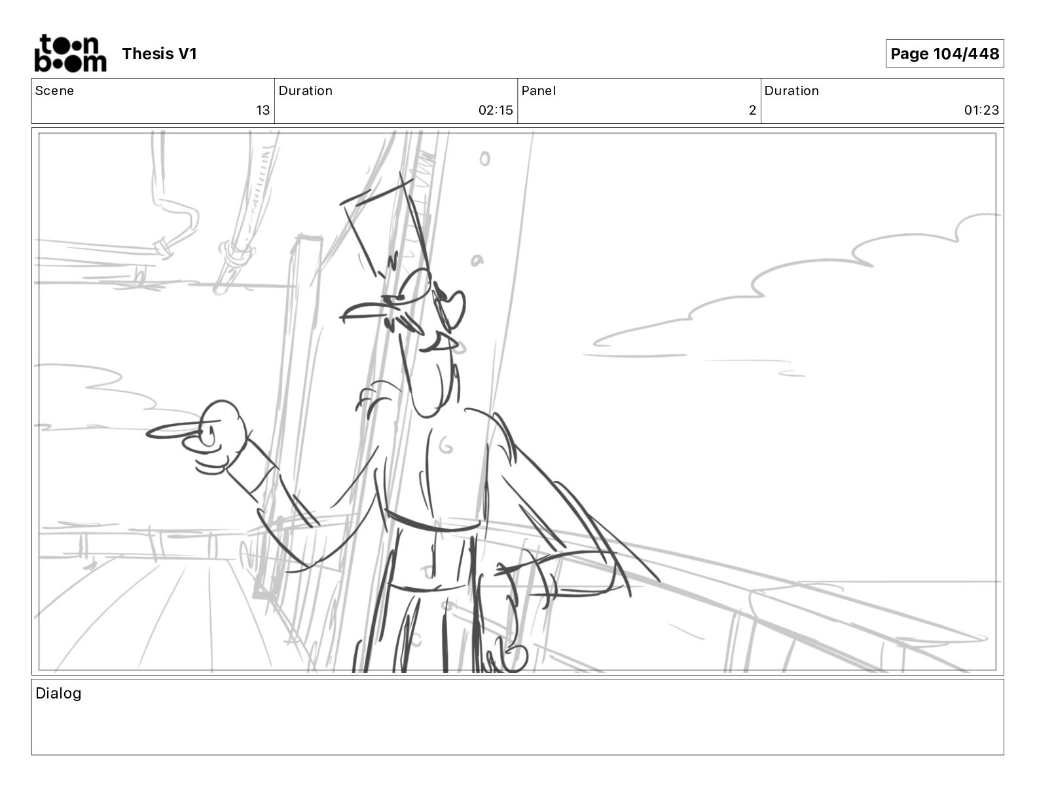Select the scene duration value 02:15

pyautogui.click(x=496, y=110)
